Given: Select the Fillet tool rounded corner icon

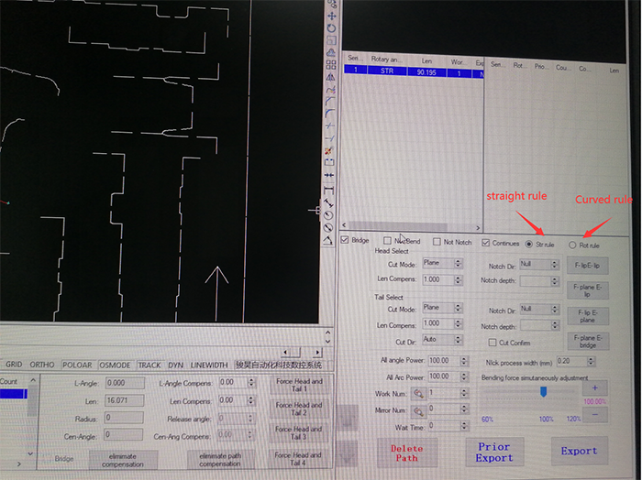Looking at the screenshot, I should point(330,114).
